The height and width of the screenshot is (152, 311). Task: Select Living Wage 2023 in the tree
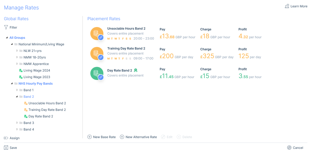37,77
